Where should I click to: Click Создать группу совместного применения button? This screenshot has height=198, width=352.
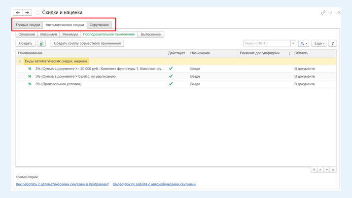[87, 43]
